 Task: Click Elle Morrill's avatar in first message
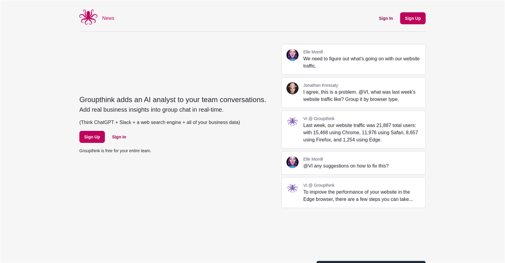[x=292, y=55]
